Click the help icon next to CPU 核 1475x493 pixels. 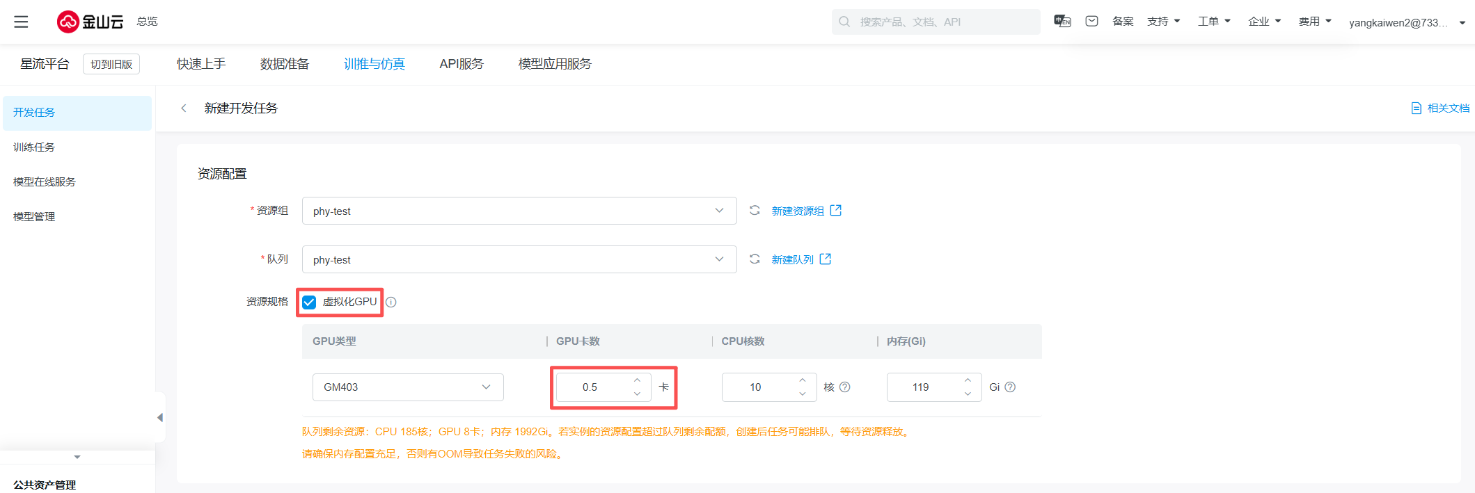pyautogui.click(x=845, y=387)
